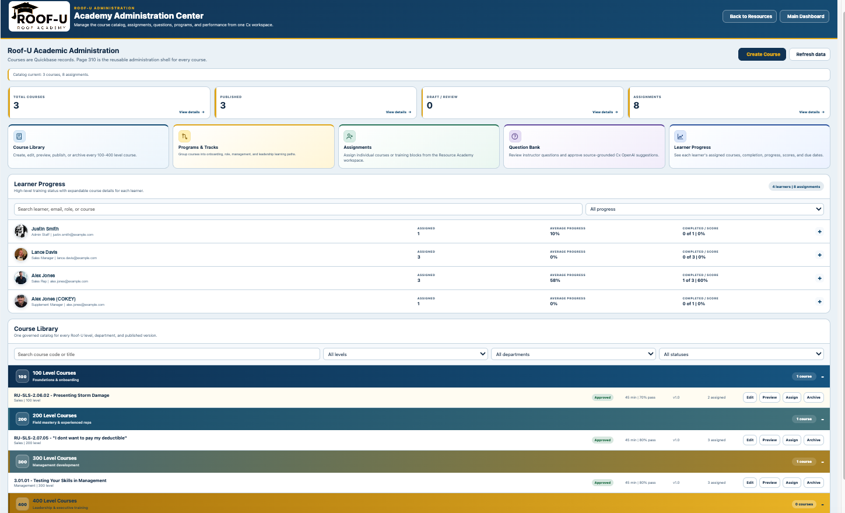
Task: Open the Question Bank card title
Action: coord(524,148)
